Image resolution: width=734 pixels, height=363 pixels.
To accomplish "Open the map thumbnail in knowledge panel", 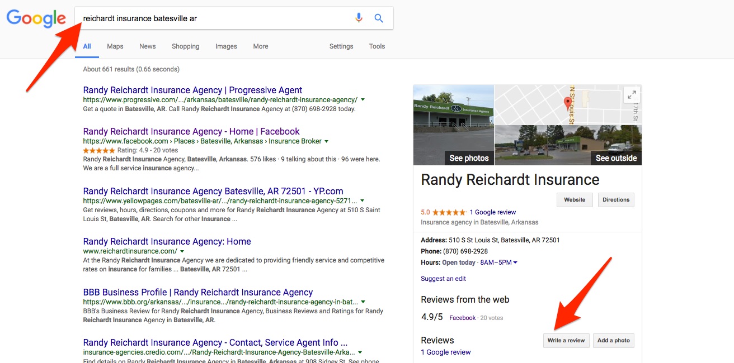I will [x=568, y=104].
